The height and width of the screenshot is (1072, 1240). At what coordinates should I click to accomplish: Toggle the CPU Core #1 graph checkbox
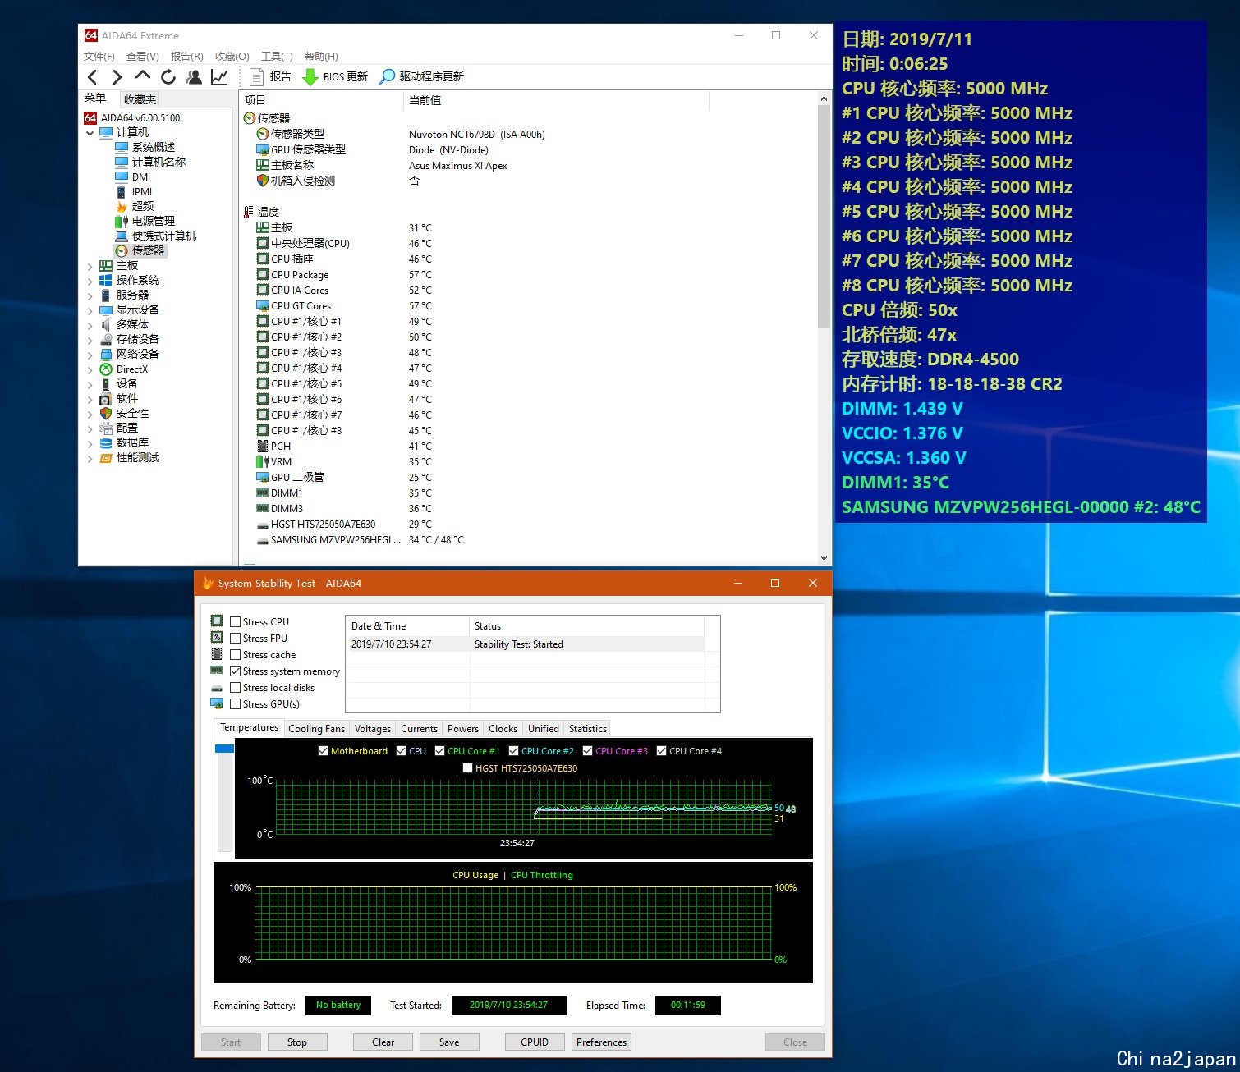[x=440, y=751]
